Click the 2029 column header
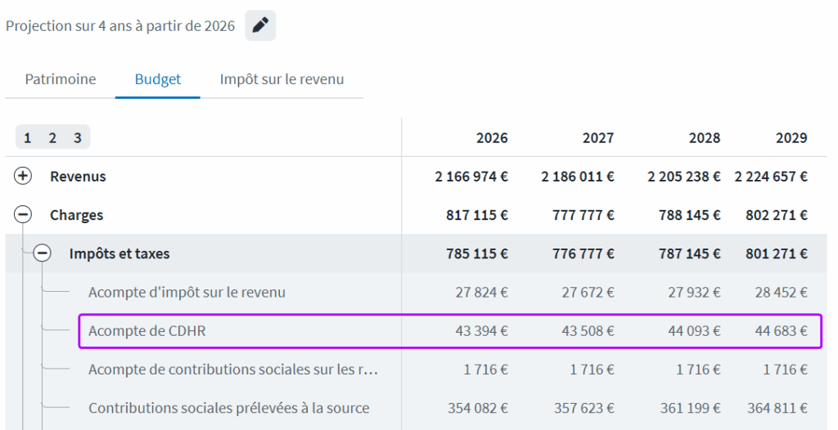This screenshot has width=838, height=430. [x=791, y=137]
